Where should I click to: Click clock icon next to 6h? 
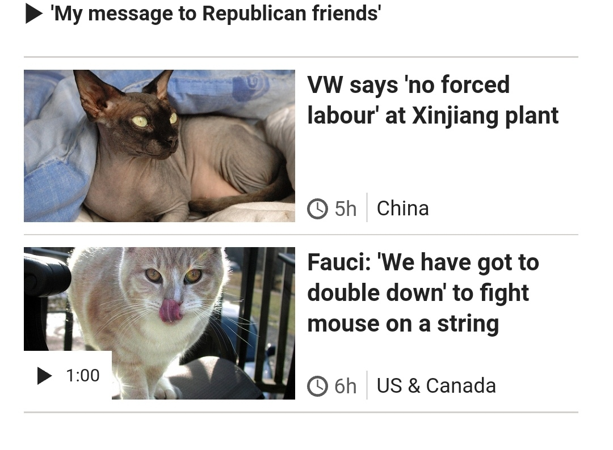(x=317, y=386)
